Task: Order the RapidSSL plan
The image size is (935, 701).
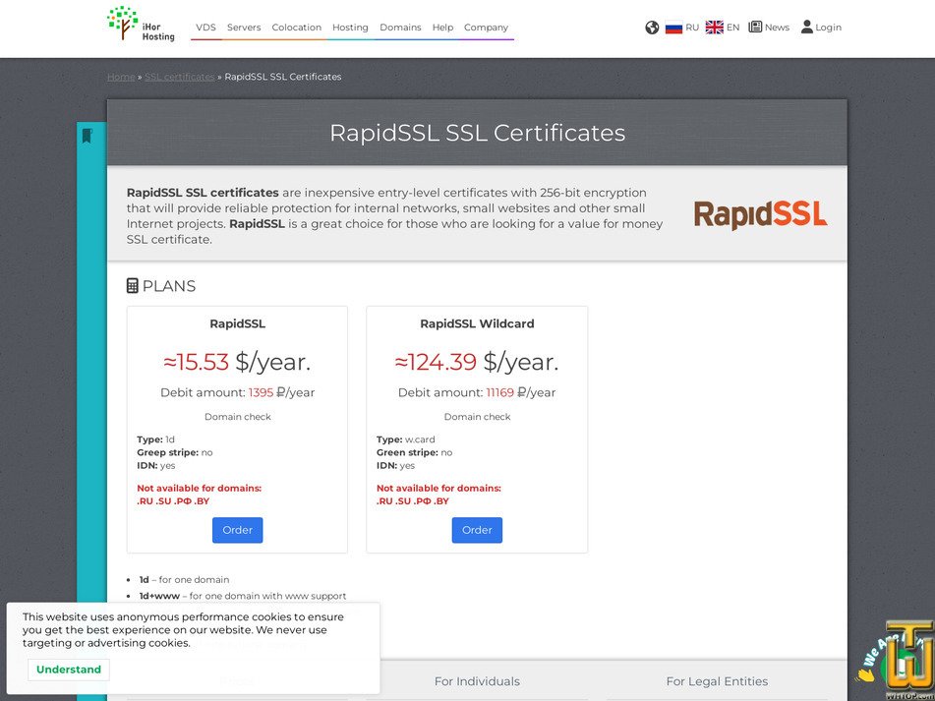Action: 237,530
